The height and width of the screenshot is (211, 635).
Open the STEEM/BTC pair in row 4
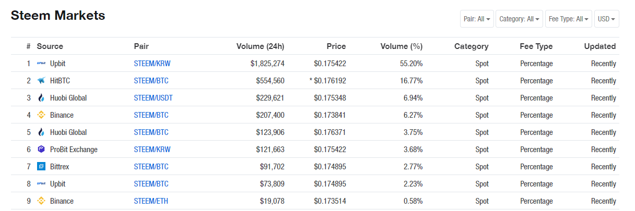151,115
